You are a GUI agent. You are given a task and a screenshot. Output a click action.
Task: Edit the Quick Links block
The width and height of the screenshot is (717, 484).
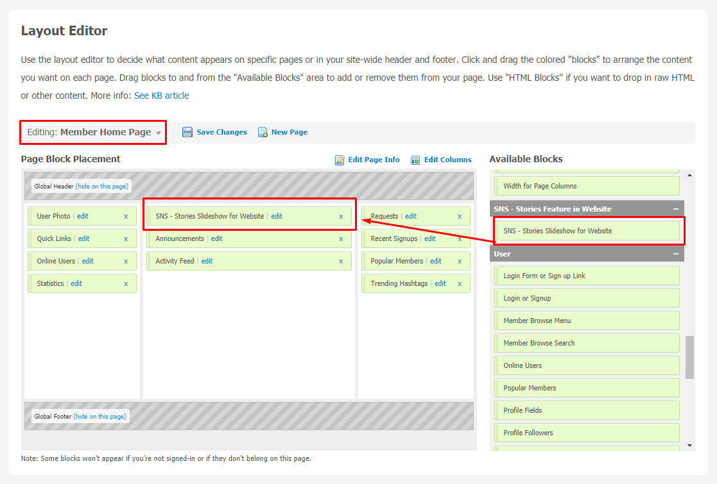(x=83, y=238)
